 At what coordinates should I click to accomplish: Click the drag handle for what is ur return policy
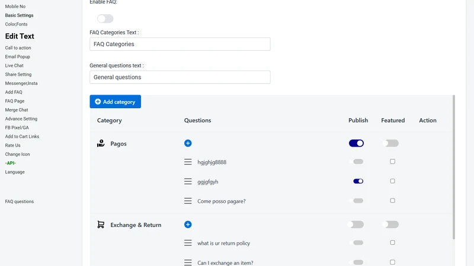tap(188, 243)
